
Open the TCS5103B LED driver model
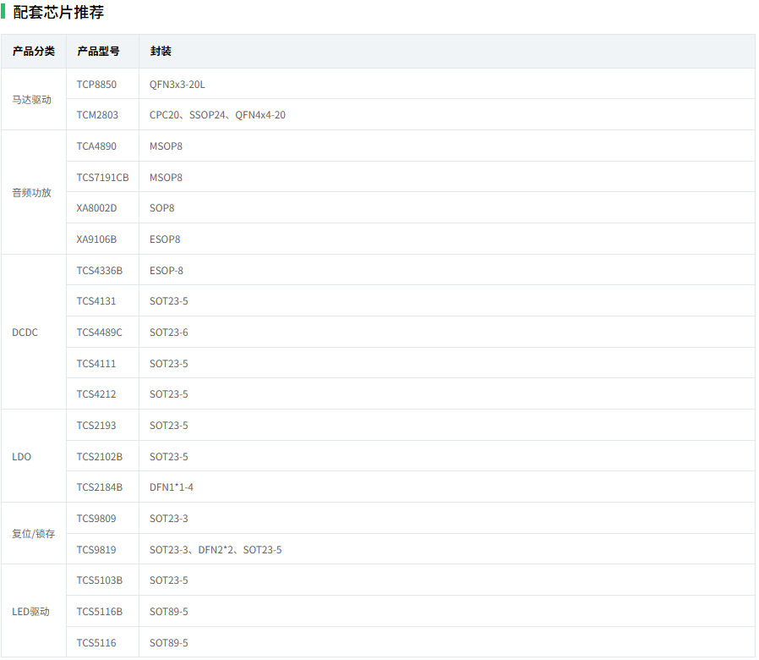click(x=100, y=580)
